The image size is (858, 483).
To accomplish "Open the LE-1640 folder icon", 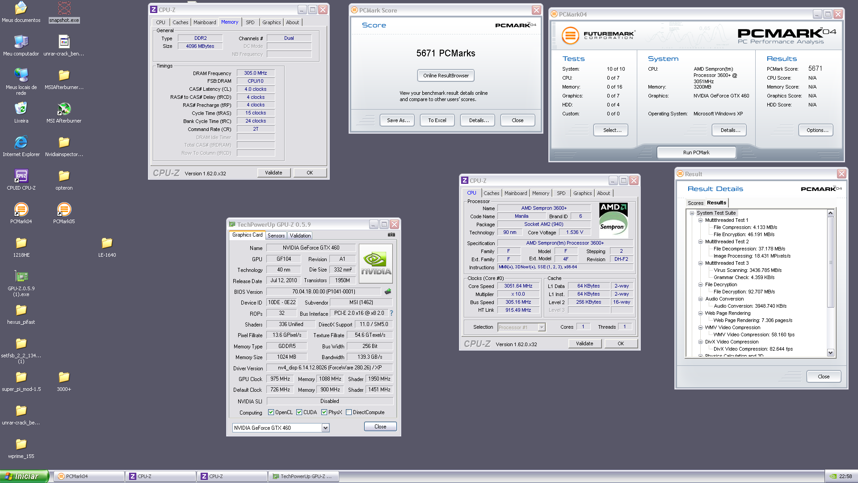I will (107, 243).
